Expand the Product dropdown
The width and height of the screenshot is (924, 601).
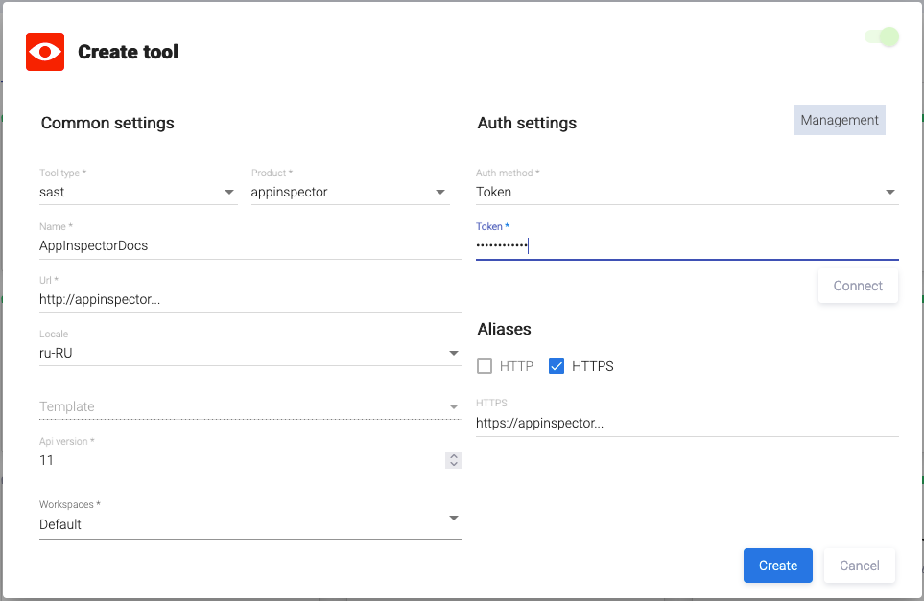click(x=349, y=192)
